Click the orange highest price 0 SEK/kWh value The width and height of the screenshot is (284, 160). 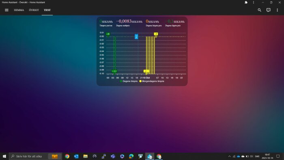point(152,21)
